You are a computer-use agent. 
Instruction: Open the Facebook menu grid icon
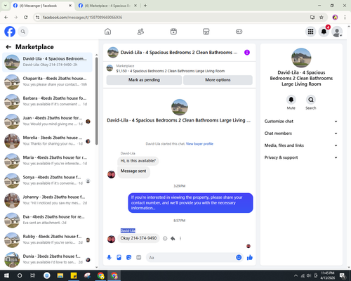tap(310, 32)
